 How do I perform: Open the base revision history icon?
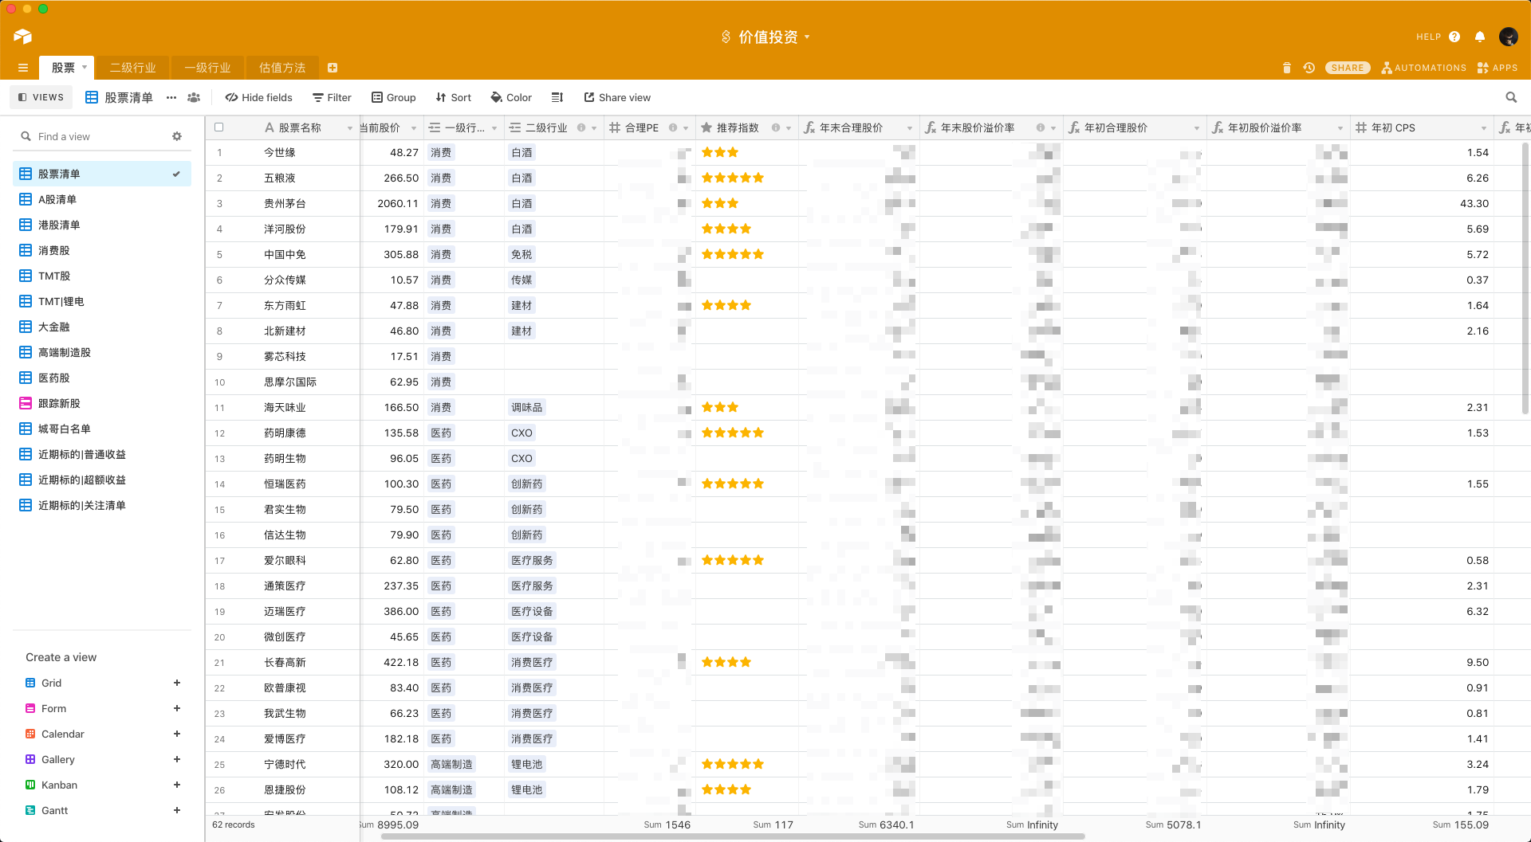[1309, 69]
